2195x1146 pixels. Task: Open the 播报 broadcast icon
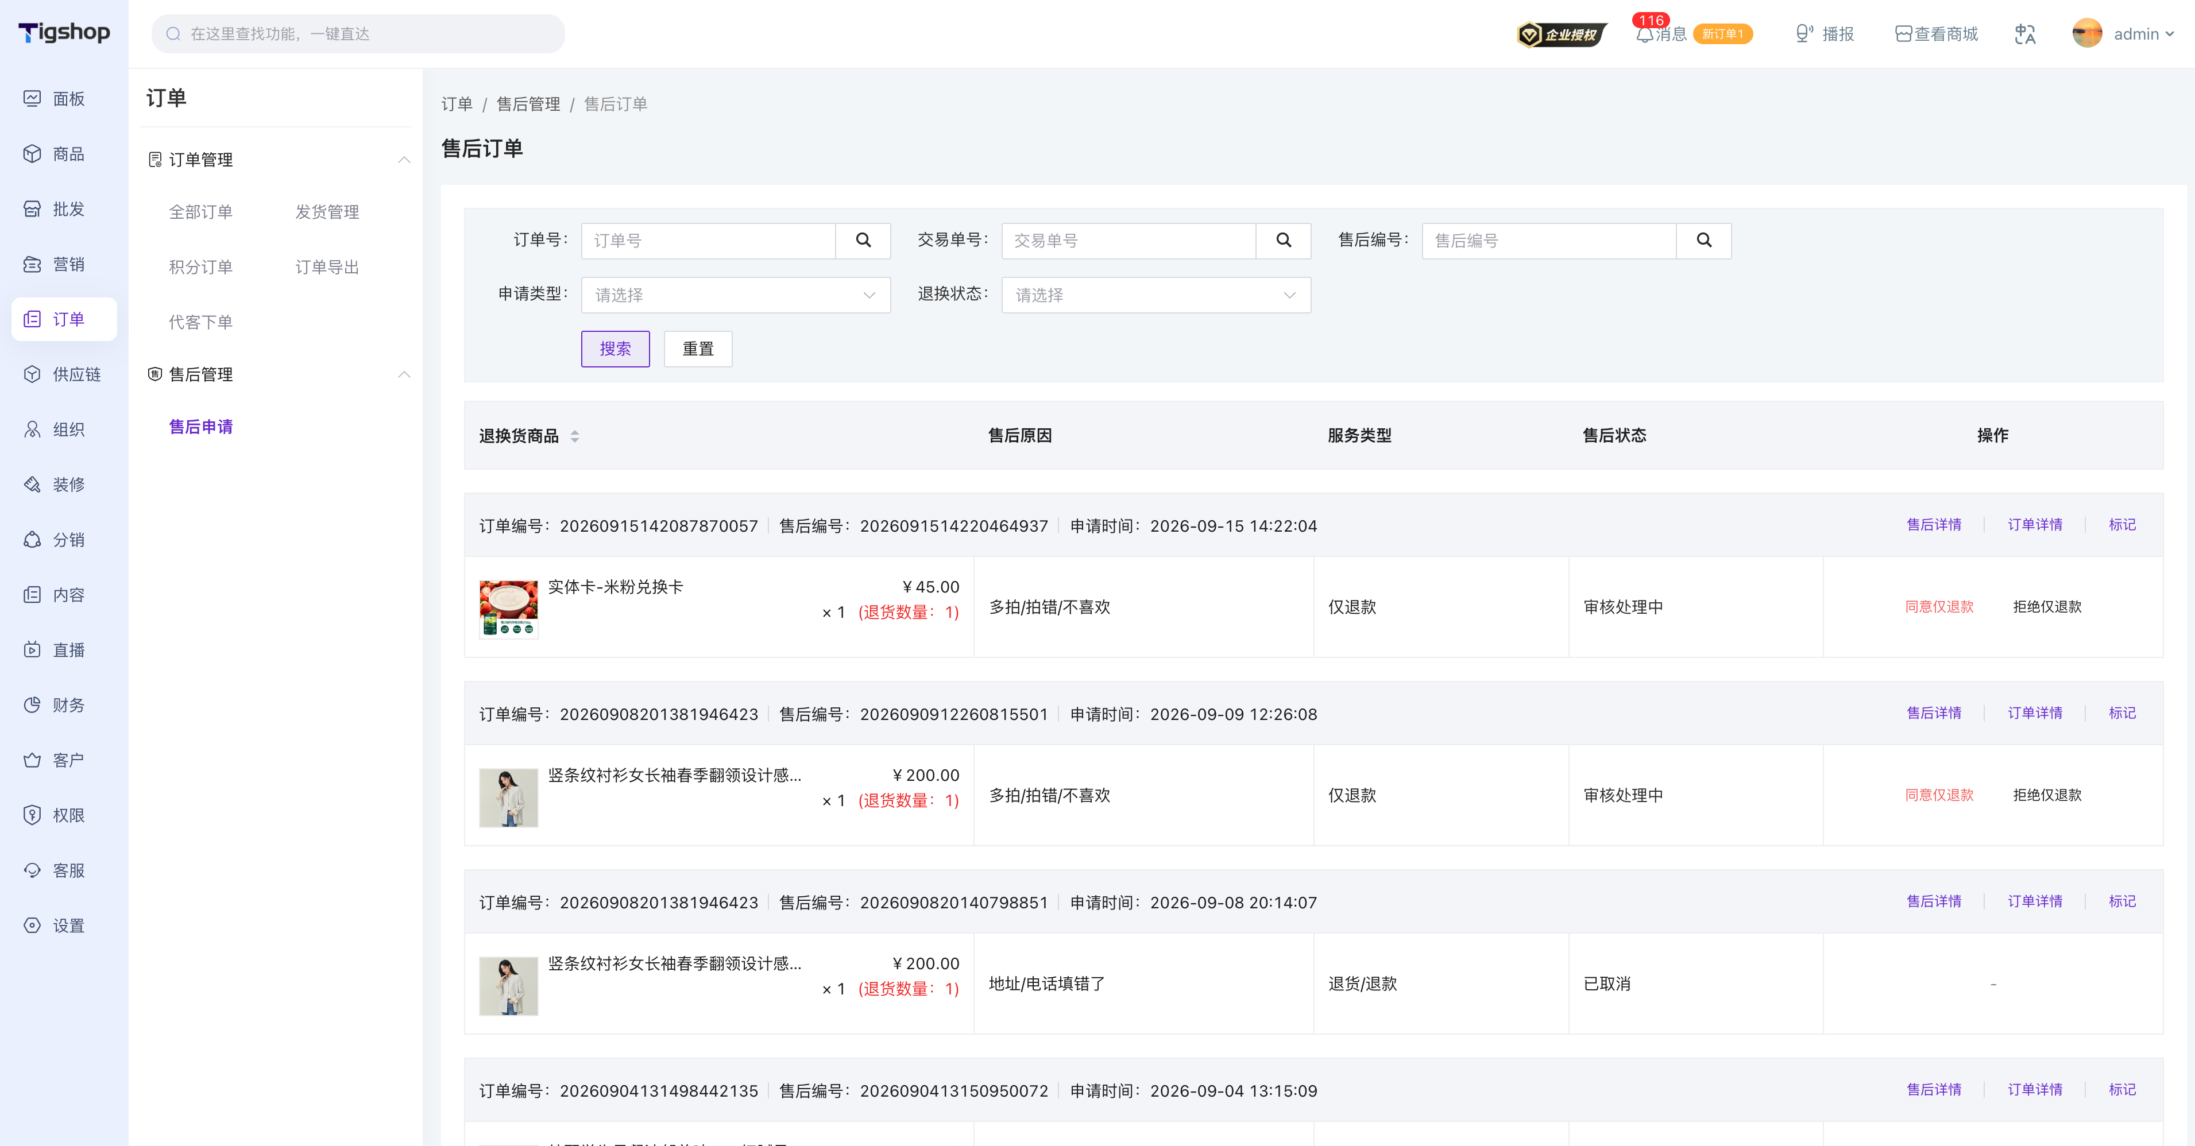(x=1825, y=34)
